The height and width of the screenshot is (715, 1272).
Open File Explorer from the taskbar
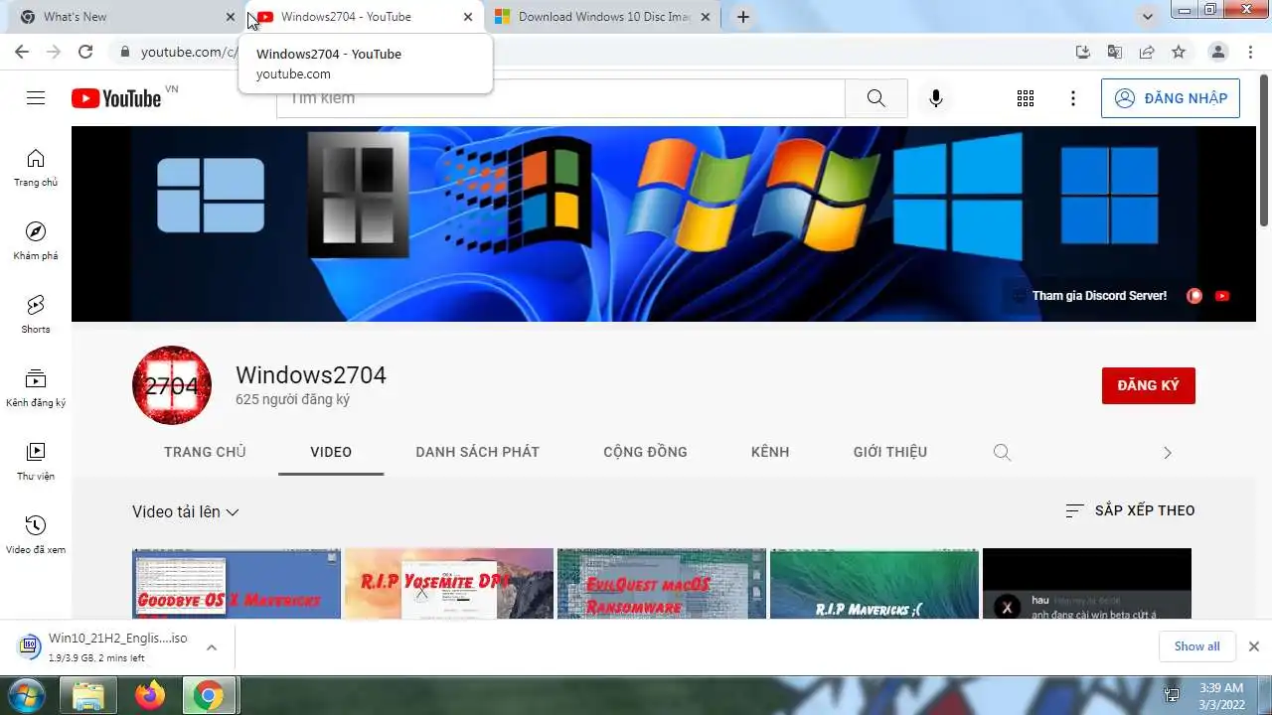click(88, 695)
